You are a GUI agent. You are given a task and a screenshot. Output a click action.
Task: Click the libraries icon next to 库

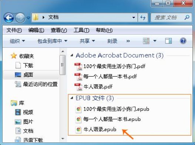click(x=14, y=103)
